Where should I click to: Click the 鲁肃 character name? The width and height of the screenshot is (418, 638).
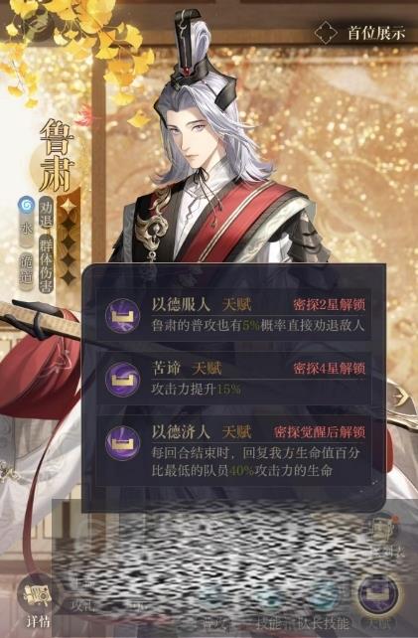(x=58, y=155)
